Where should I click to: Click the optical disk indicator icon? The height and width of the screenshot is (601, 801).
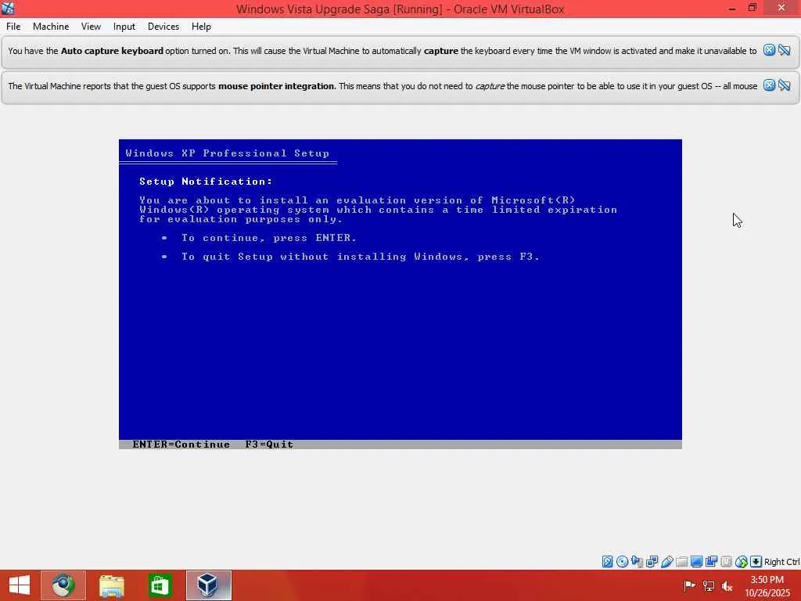point(622,562)
